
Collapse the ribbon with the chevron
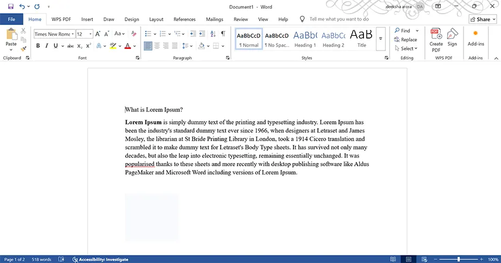pos(496,58)
